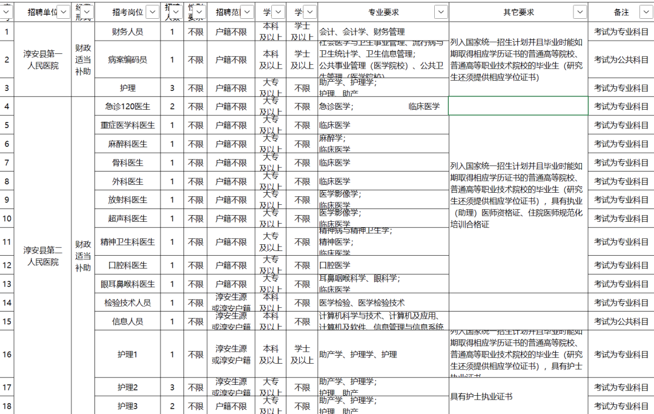Viewport: 654px width, 414px height.
Task: Click the 急诊120医生 cell
Action: 128,106
